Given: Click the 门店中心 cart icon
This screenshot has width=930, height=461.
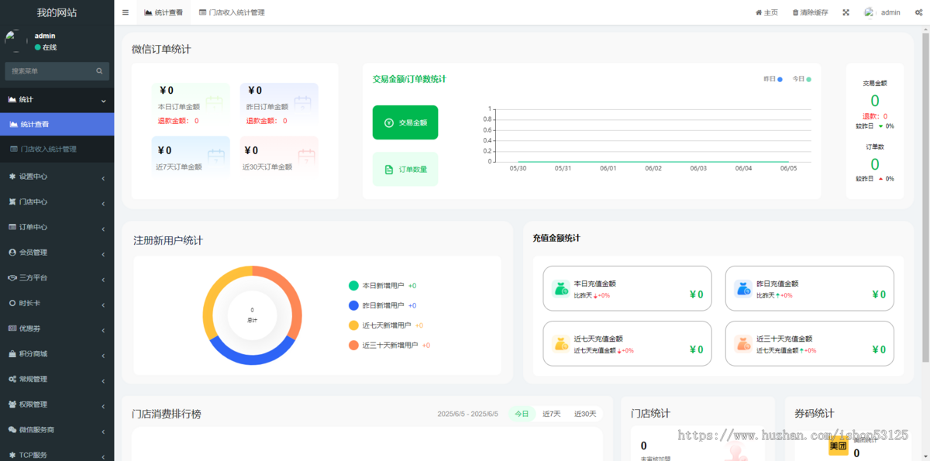Looking at the screenshot, I should tap(12, 202).
